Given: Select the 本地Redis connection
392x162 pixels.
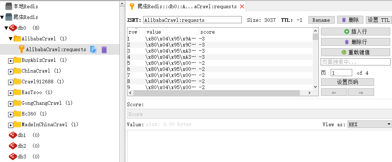Looking at the screenshot, I should 26,6.
